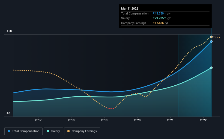Click the ₹29.735m salary value

159,18
